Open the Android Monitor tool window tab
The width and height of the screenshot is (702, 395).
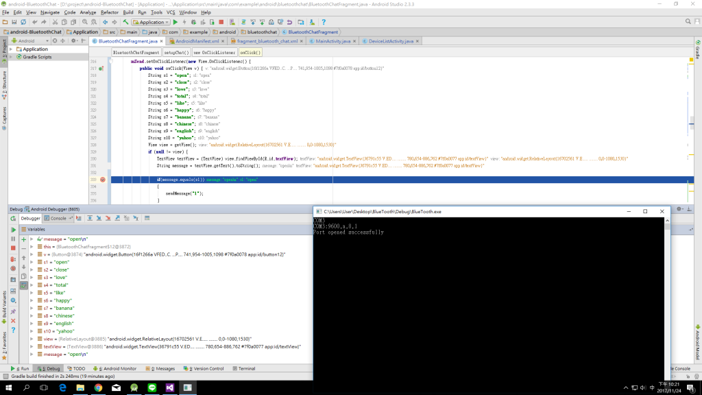114,368
